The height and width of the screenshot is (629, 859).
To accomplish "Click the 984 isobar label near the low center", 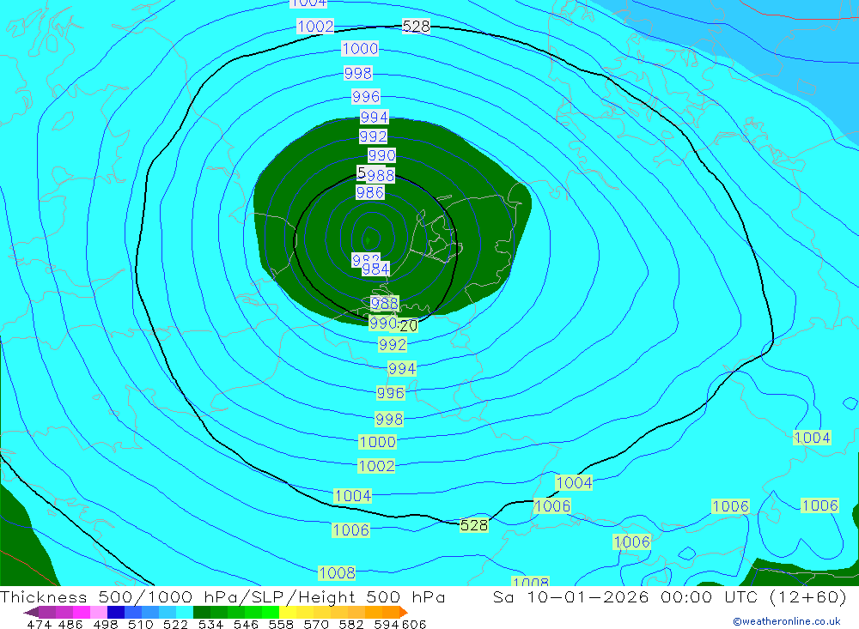I will pyautogui.click(x=376, y=269).
